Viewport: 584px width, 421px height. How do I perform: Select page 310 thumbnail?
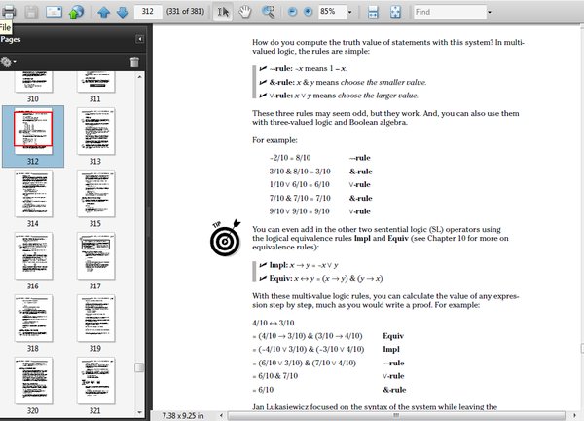[x=33, y=83]
